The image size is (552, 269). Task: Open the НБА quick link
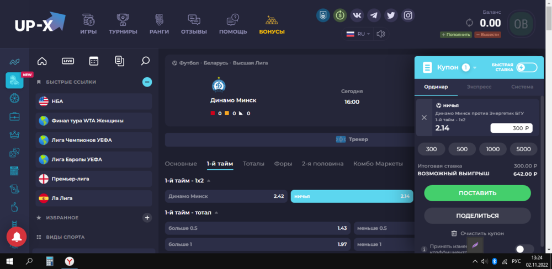pyautogui.click(x=94, y=101)
